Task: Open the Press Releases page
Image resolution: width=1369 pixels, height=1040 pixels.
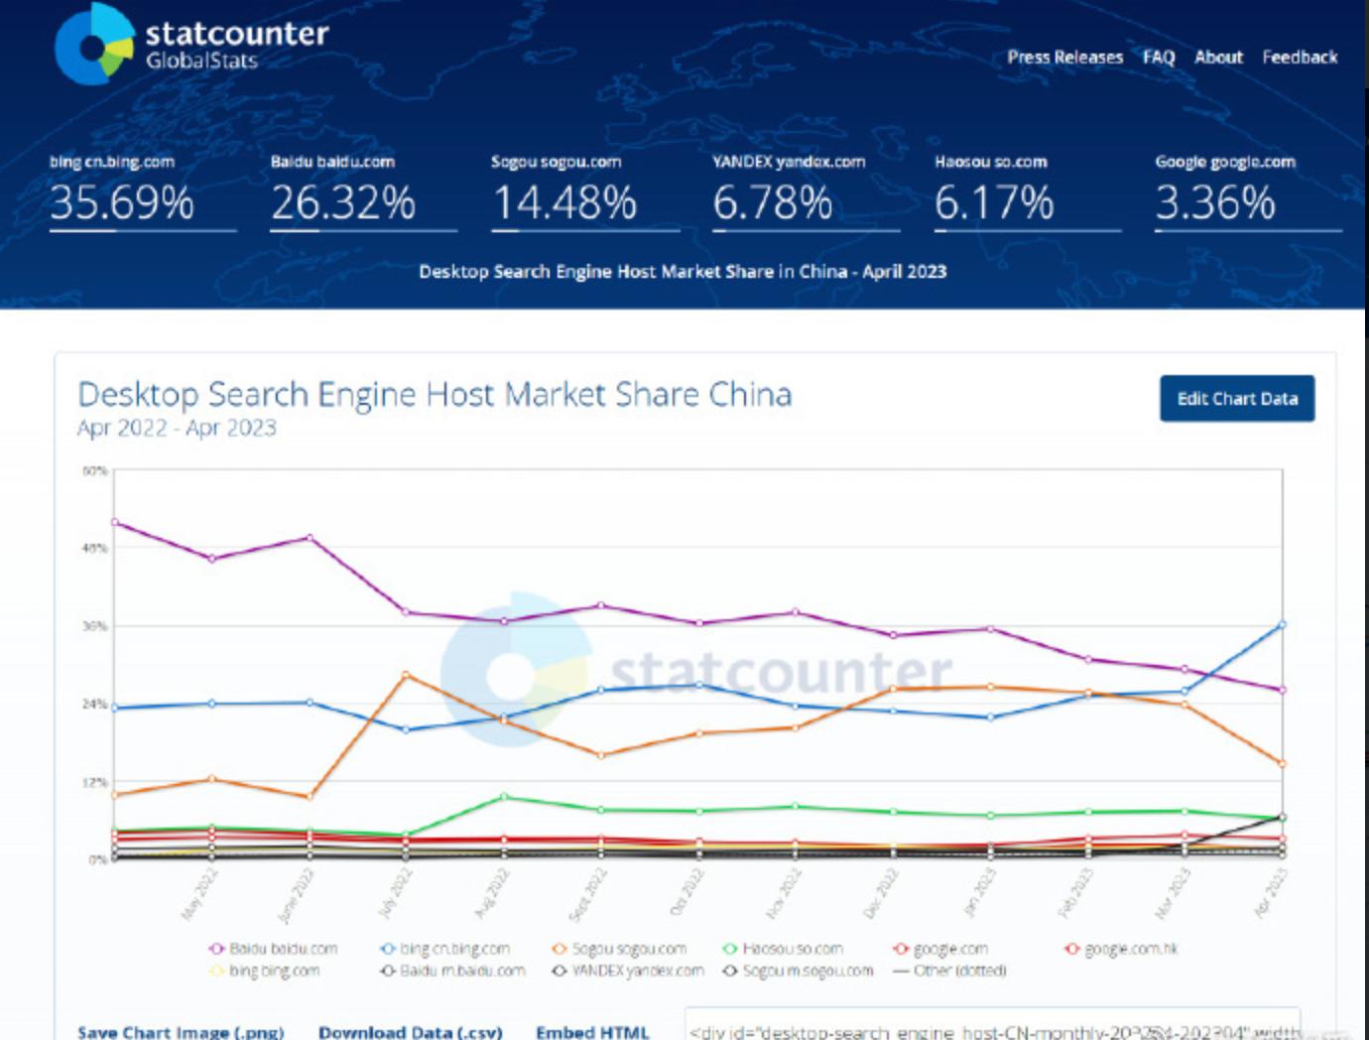Action: (1064, 57)
